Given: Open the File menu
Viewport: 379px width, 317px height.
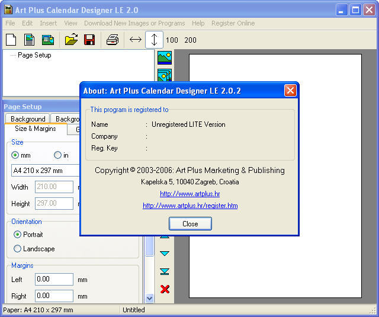Looking at the screenshot, I should tap(10, 23).
